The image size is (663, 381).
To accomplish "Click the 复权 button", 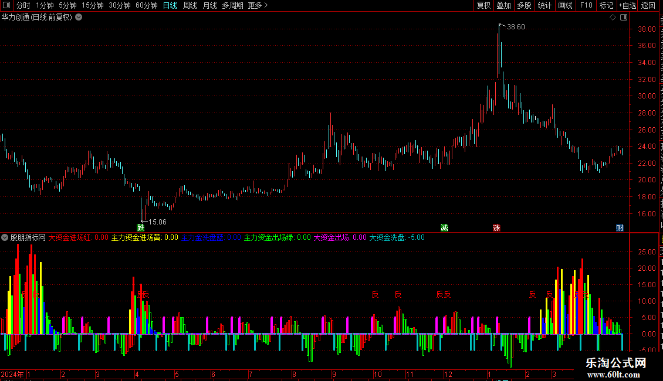I will point(483,5).
